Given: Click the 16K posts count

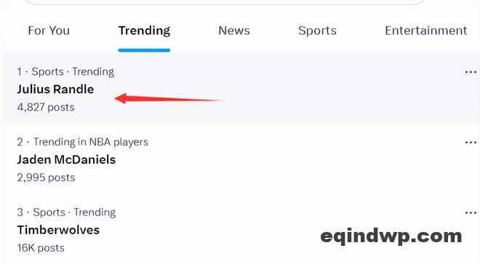Looking at the screenshot, I should pos(41,248).
